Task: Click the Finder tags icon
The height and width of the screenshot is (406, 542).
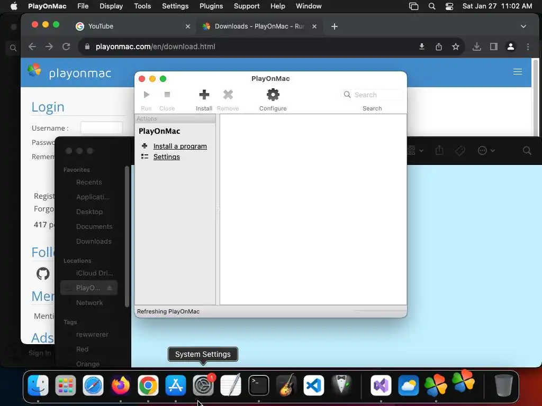Action: [460, 151]
